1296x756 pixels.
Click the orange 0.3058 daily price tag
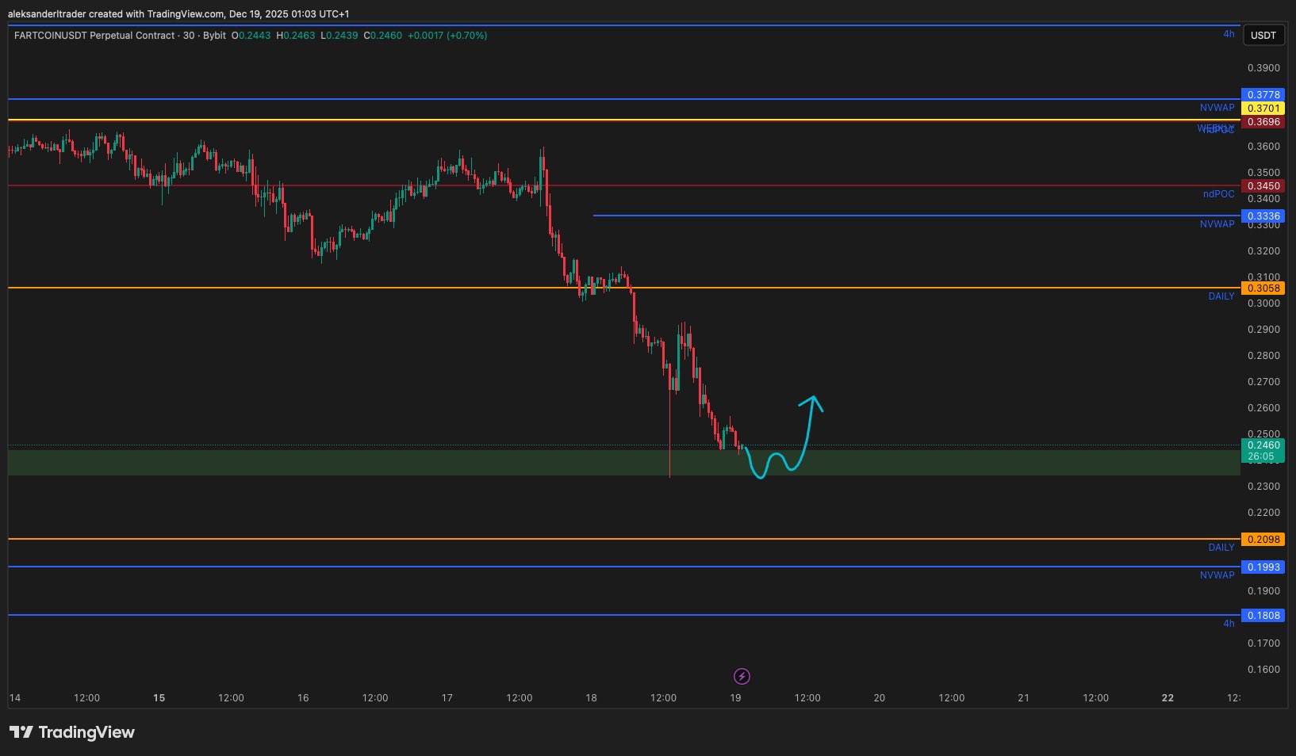point(1263,288)
